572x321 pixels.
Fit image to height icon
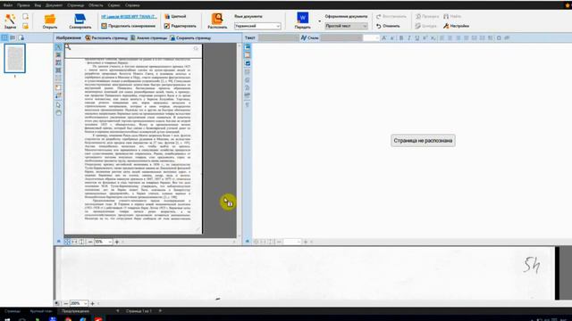click(81, 242)
